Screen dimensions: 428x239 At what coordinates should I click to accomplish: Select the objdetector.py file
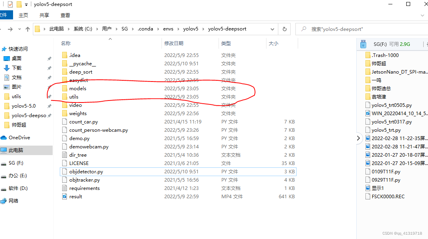[85, 171]
